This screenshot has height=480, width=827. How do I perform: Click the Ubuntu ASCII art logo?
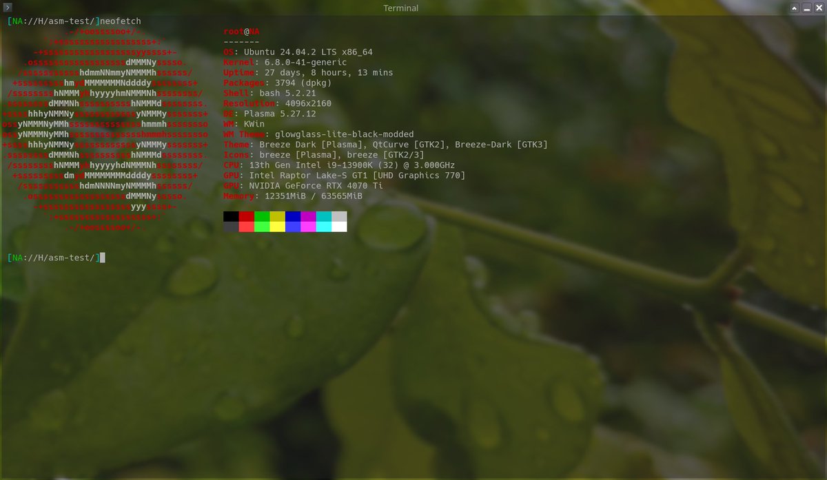point(105,129)
